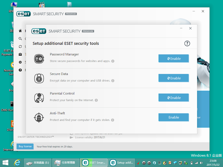Image resolution: width=223 pixels, height=167 pixels.
Task: Click the Norton checkmark tray icon
Action: click(165, 163)
